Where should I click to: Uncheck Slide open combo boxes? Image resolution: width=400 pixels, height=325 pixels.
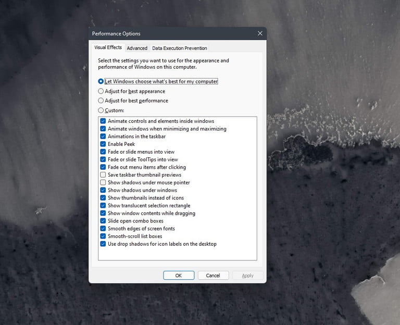click(x=103, y=221)
